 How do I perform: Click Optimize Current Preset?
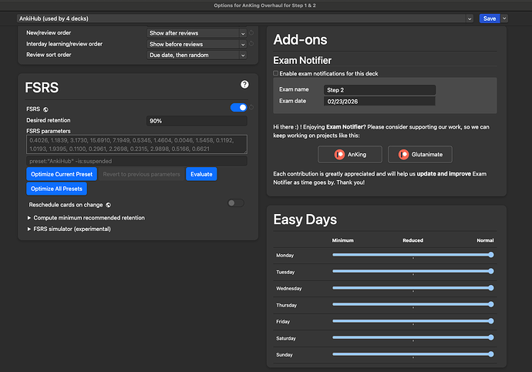(62, 174)
